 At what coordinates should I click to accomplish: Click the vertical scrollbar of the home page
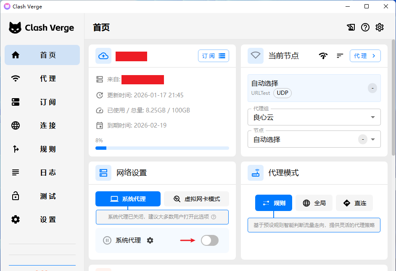tap(393, 98)
